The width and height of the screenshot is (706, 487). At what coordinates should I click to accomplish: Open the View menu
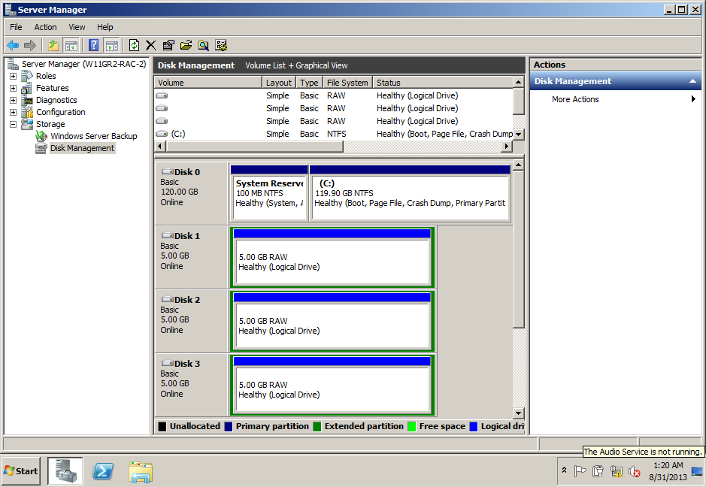(77, 27)
